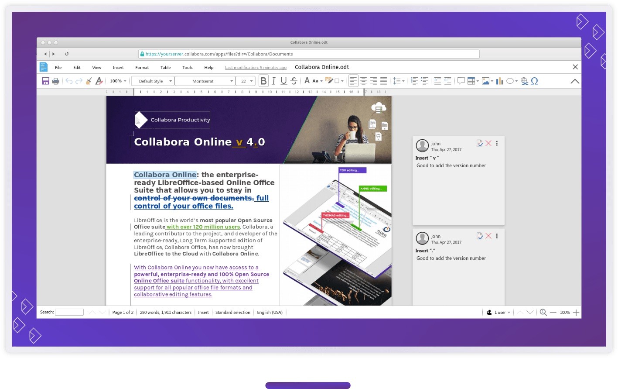Edit john's 'Insert "."' comment
Image resolution: width=618 pixels, height=389 pixels.
coord(480,236)
